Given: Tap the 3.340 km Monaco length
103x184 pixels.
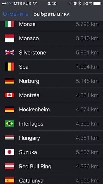Looking at the screenshot, I should [87, 38].
